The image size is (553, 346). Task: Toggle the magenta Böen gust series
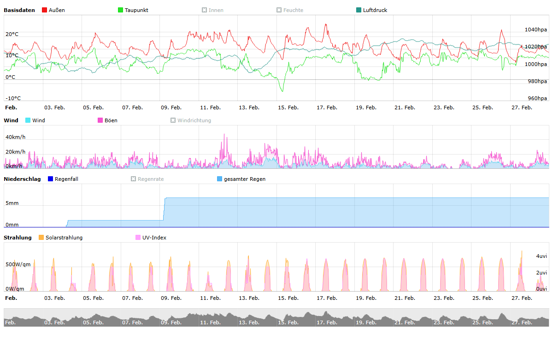pos(100,120)
